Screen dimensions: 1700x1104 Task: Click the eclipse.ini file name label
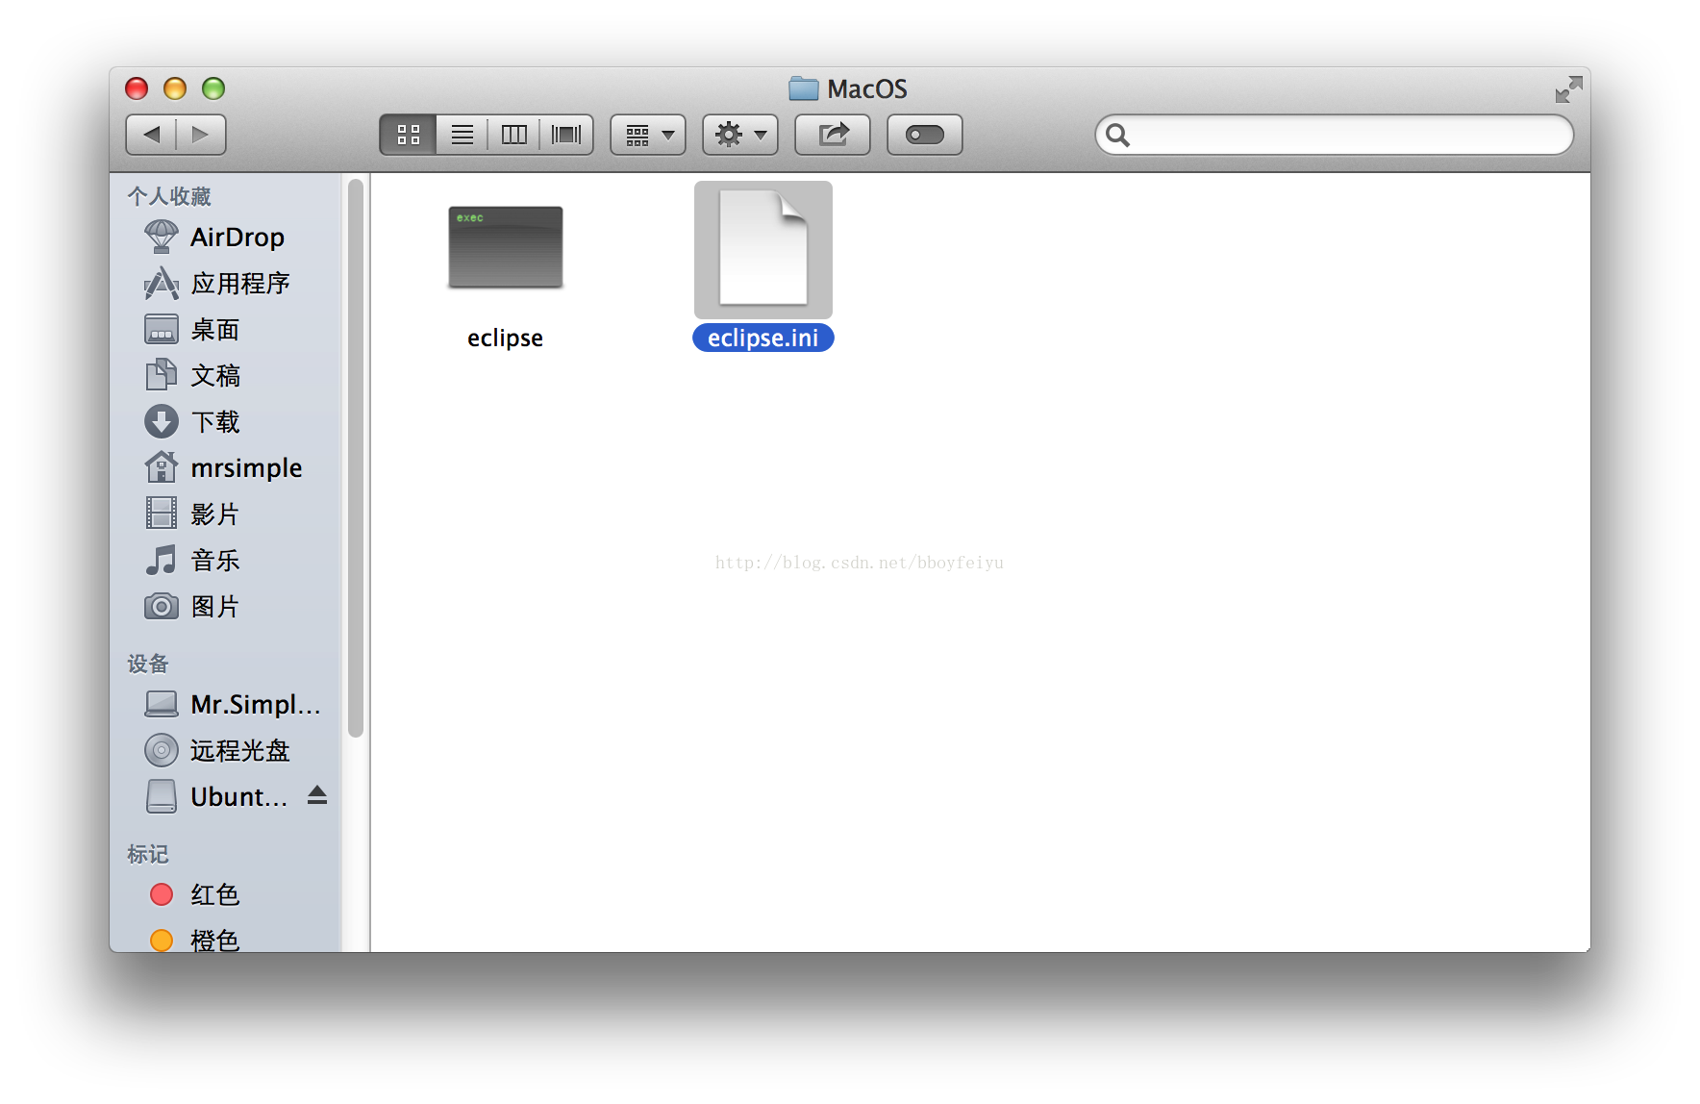(x=763, y=338)
